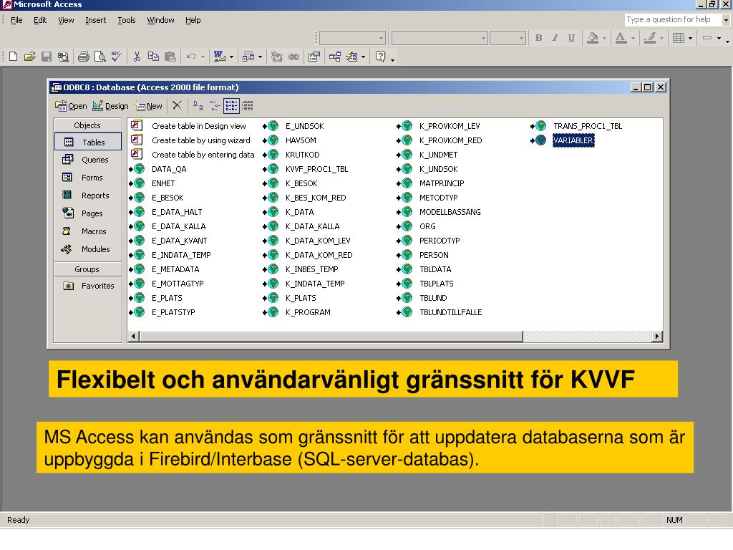Viewport: 733px width, 550px height.
Task: Click the Code toolbar icon
Action: click(277, 57)
